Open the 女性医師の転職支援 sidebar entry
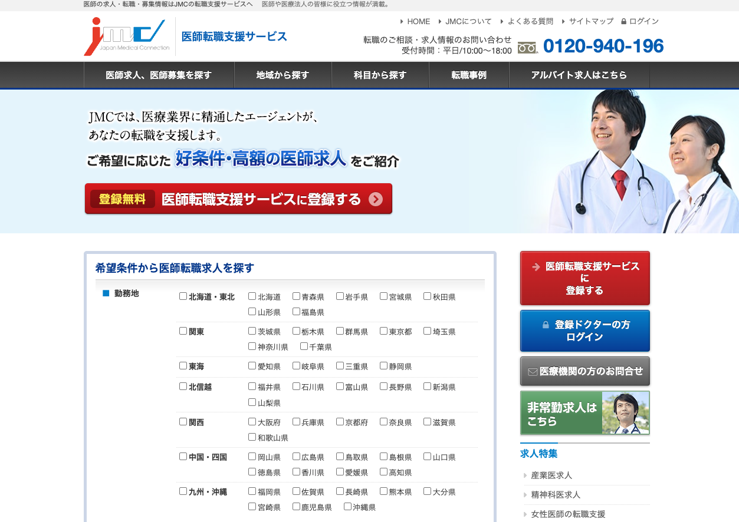739x522 pixels. pyautogui.click(x=568, y=514)
